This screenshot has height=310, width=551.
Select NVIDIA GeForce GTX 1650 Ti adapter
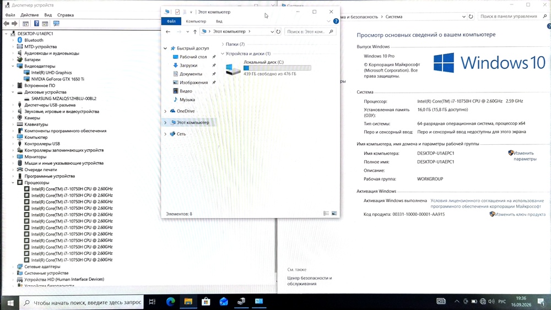pos(58,79)
